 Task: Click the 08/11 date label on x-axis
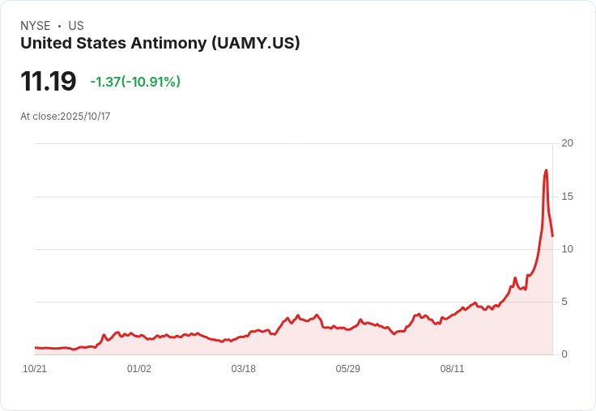[453, 369]
